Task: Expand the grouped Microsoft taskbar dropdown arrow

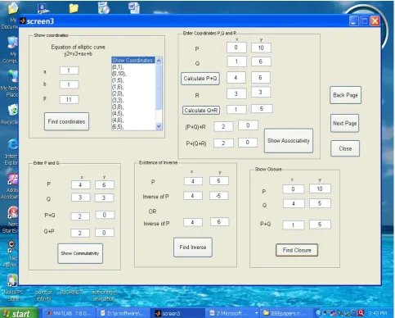Action: (256, 313)
